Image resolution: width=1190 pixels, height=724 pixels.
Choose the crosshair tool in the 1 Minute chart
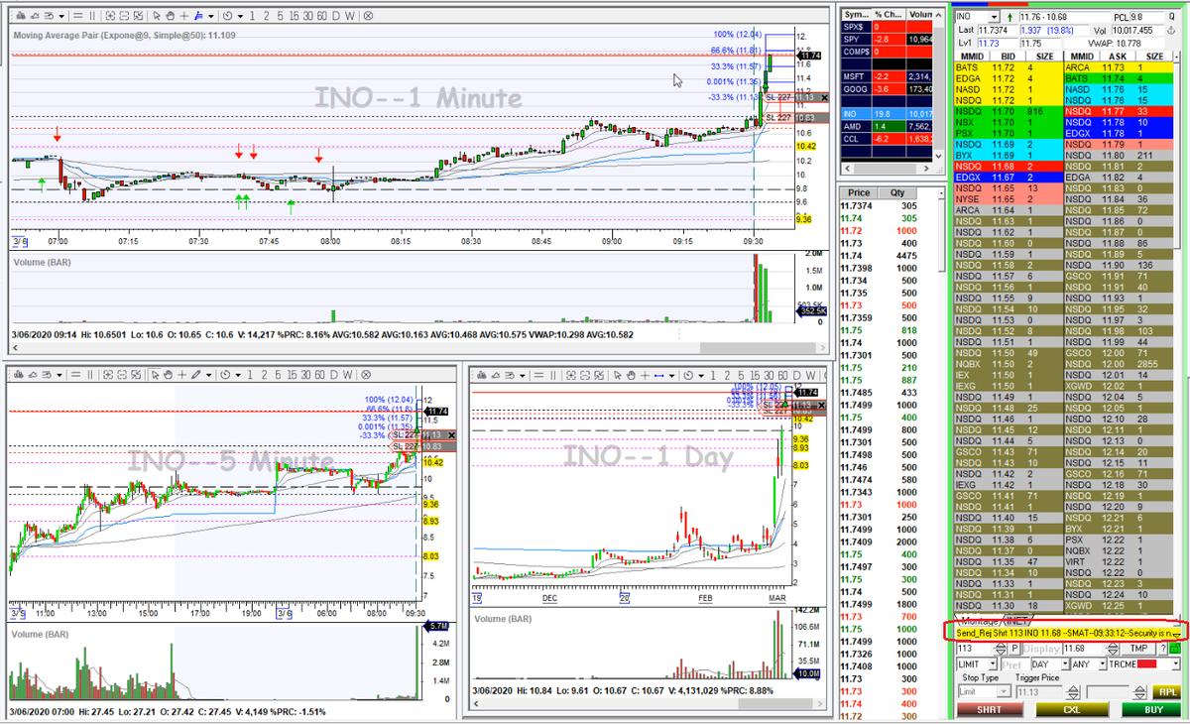pyautogui.click(x=183, y=16)
